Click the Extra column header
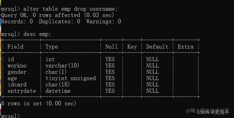The height and width of the screenshot is (118, 234). [x=186, y=47]
